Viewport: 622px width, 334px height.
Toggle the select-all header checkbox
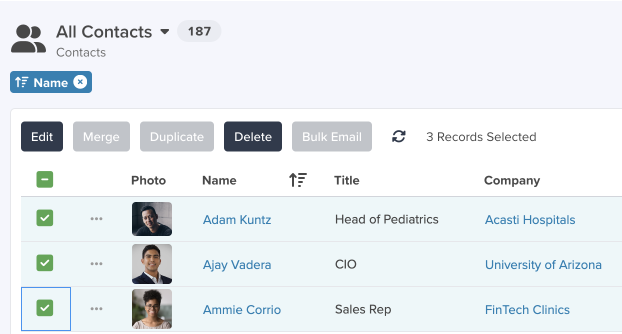(x=45, y=179)
